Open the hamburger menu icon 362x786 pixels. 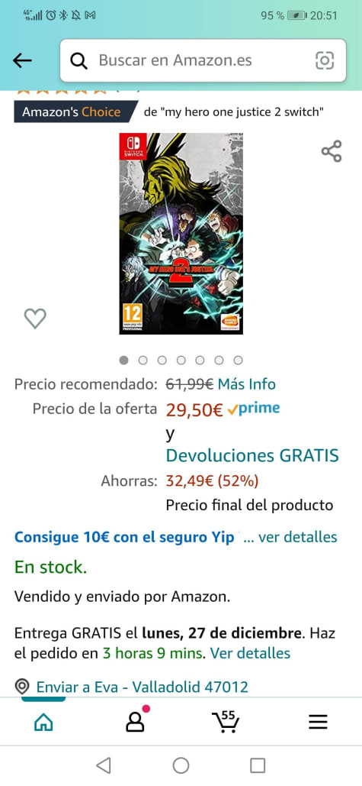coord(318,722)
